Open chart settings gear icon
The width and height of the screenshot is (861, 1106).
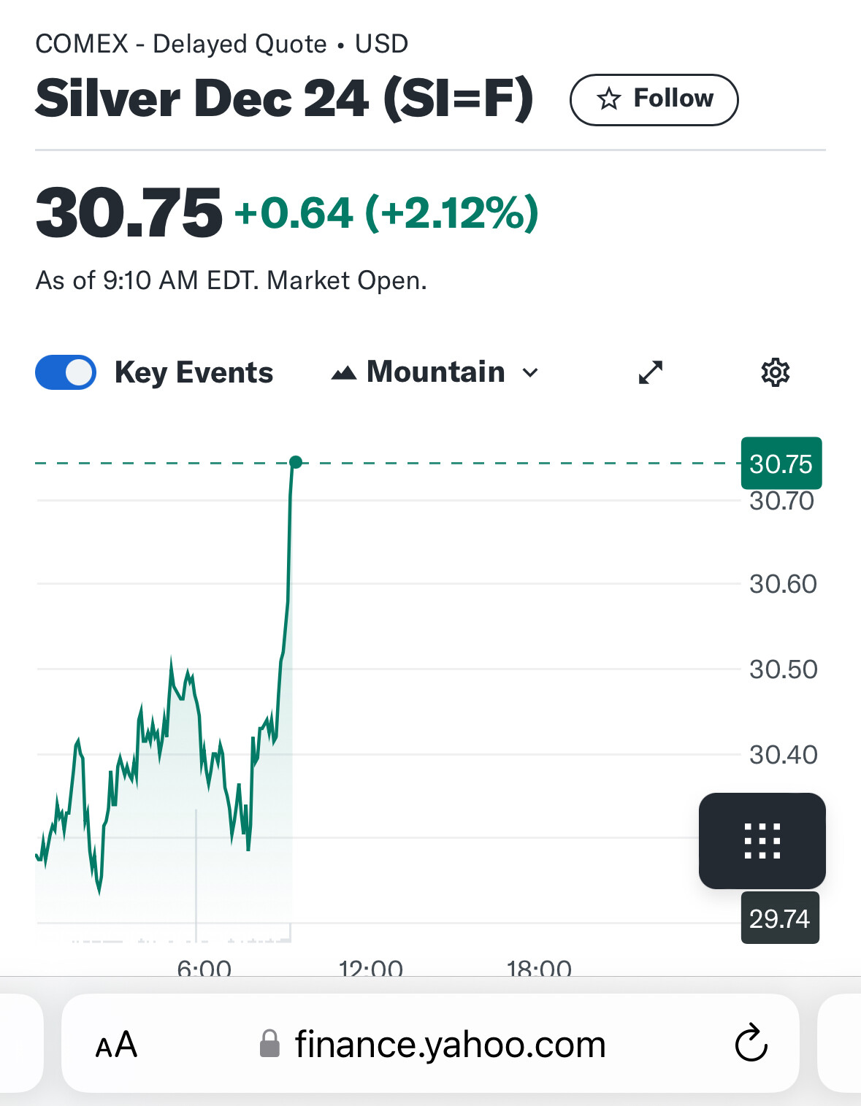[x=775, y=372]
